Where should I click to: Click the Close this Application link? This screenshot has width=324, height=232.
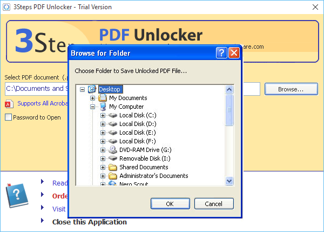click(90, 222)
